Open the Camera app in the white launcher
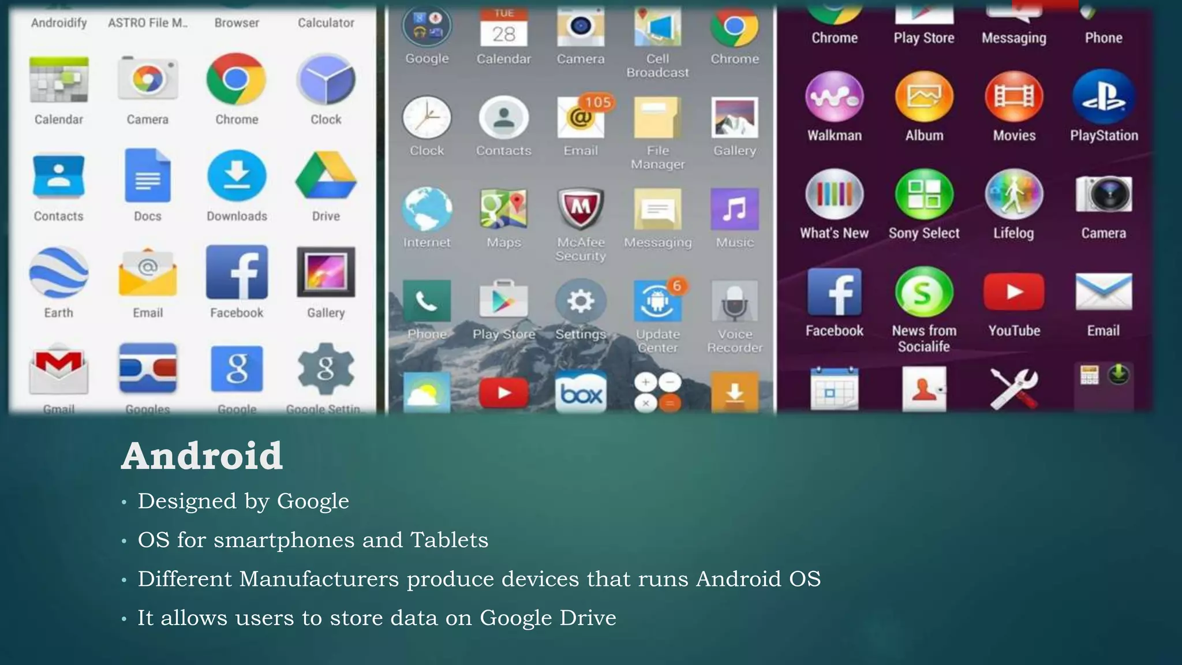1182x665 pixels. pos(148,80)
